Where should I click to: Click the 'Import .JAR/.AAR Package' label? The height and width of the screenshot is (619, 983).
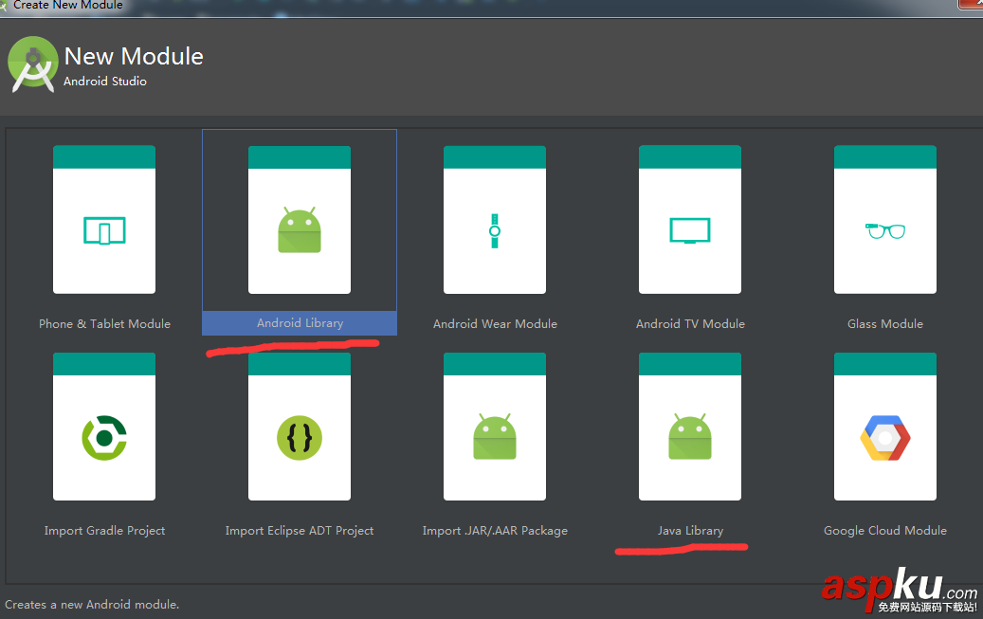(495, 531)
